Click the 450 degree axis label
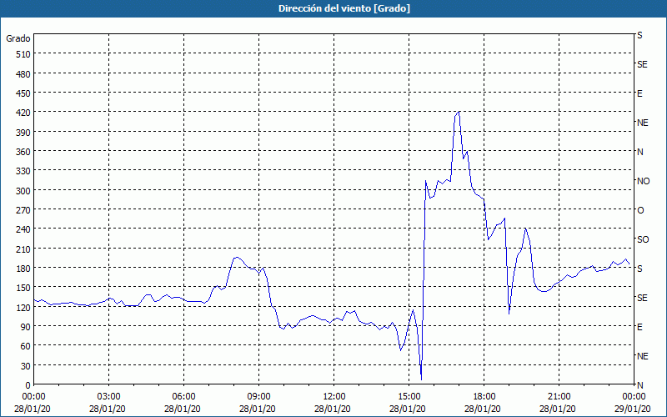 [x=24, y=93]
